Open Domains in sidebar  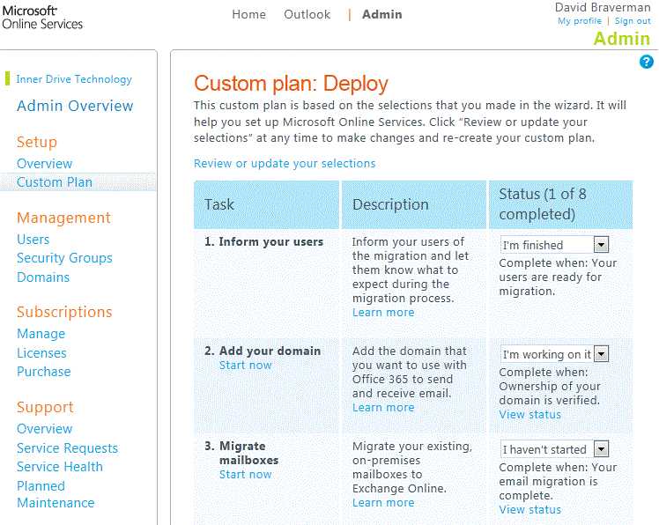(x=43, y=277)
